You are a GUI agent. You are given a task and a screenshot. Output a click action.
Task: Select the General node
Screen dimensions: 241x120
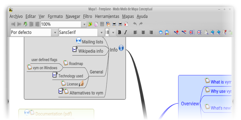pyautogui.click(x=96, y=72)
